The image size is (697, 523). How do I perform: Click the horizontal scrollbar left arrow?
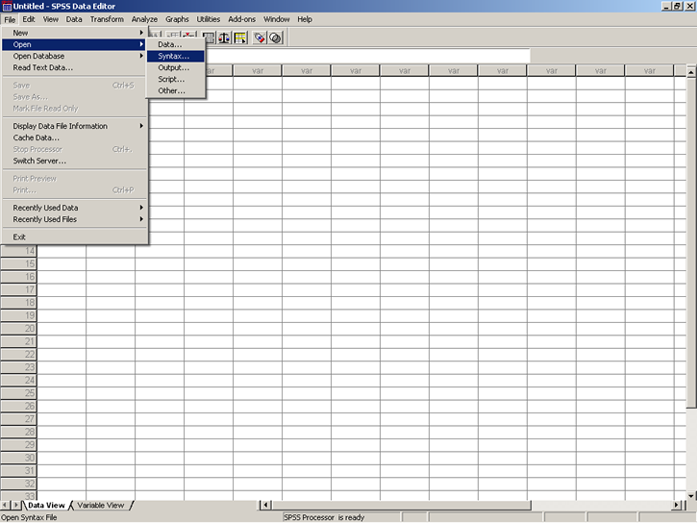tap(265, 506)
